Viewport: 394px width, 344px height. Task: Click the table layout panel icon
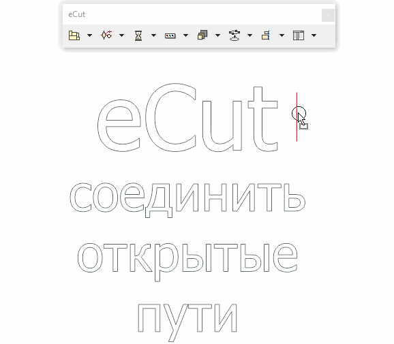pyautogui.click(x=299, y=35)
